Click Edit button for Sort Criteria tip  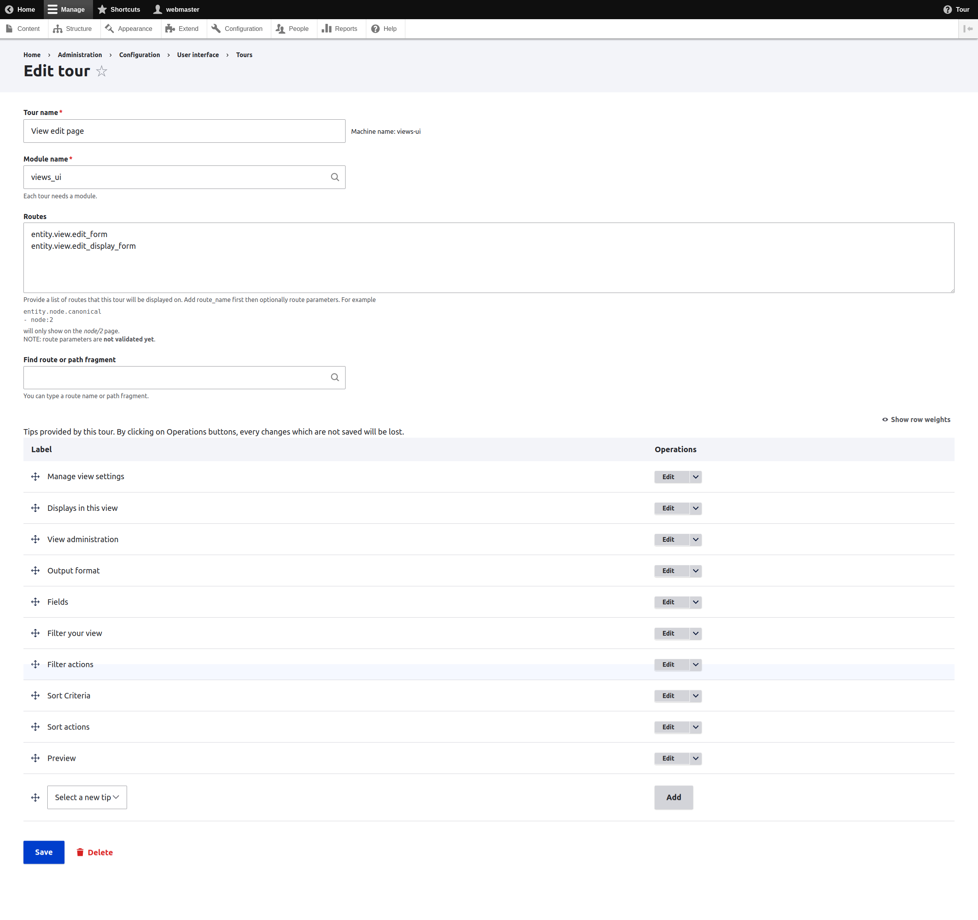point(668,695)
